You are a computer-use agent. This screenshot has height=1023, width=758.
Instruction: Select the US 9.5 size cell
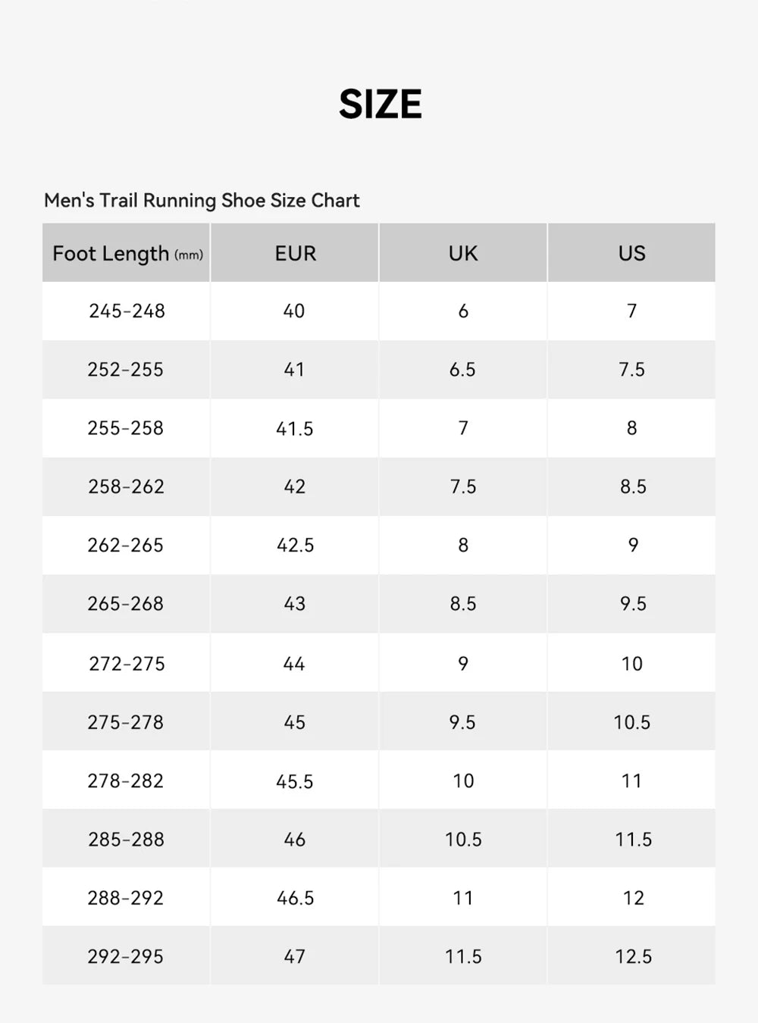point(633,604)
